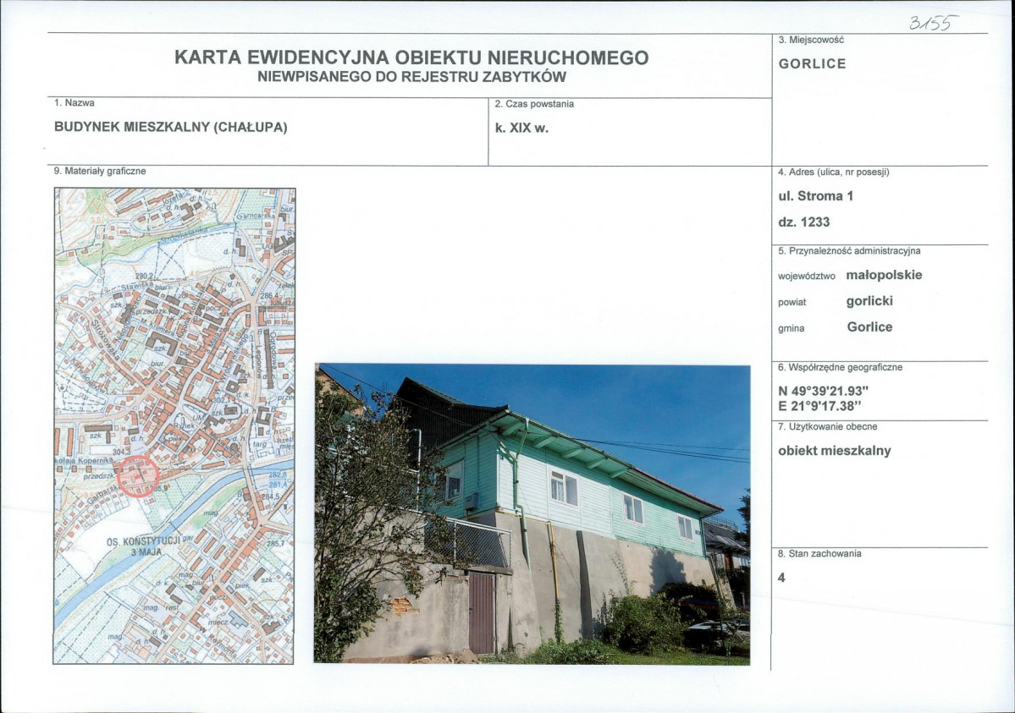Click the title 'KARTA EWIDENCYJNA OBIEKTU NIERUCHOMEGO'

[x=411, y=58]
